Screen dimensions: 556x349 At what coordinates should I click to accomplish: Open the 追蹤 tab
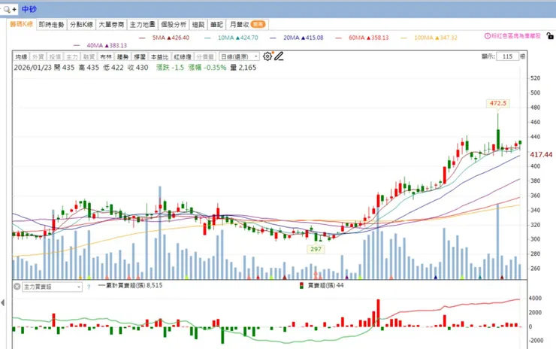pyautogui.click(x=198, y=25)
